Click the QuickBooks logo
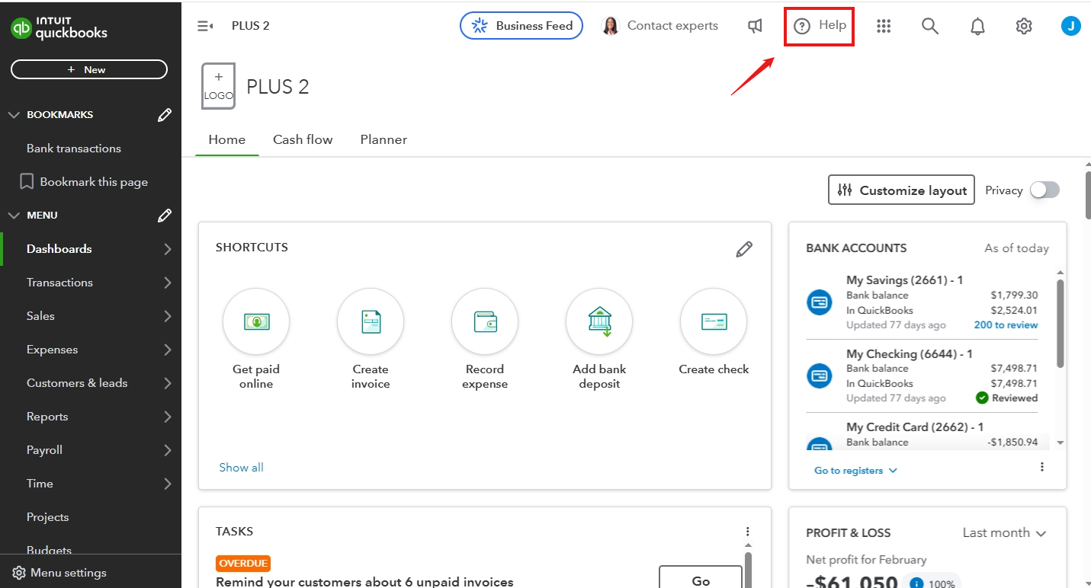Screen dimensions: 1091x588 click(x=59, y=28)
